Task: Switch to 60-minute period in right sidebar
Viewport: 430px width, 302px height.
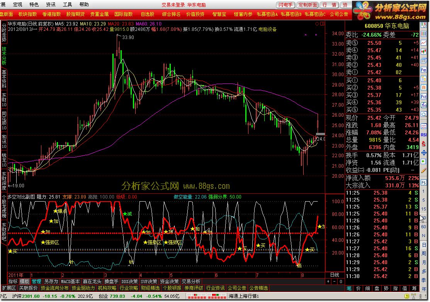Action: pyautogui.click(x=424, y=227)
